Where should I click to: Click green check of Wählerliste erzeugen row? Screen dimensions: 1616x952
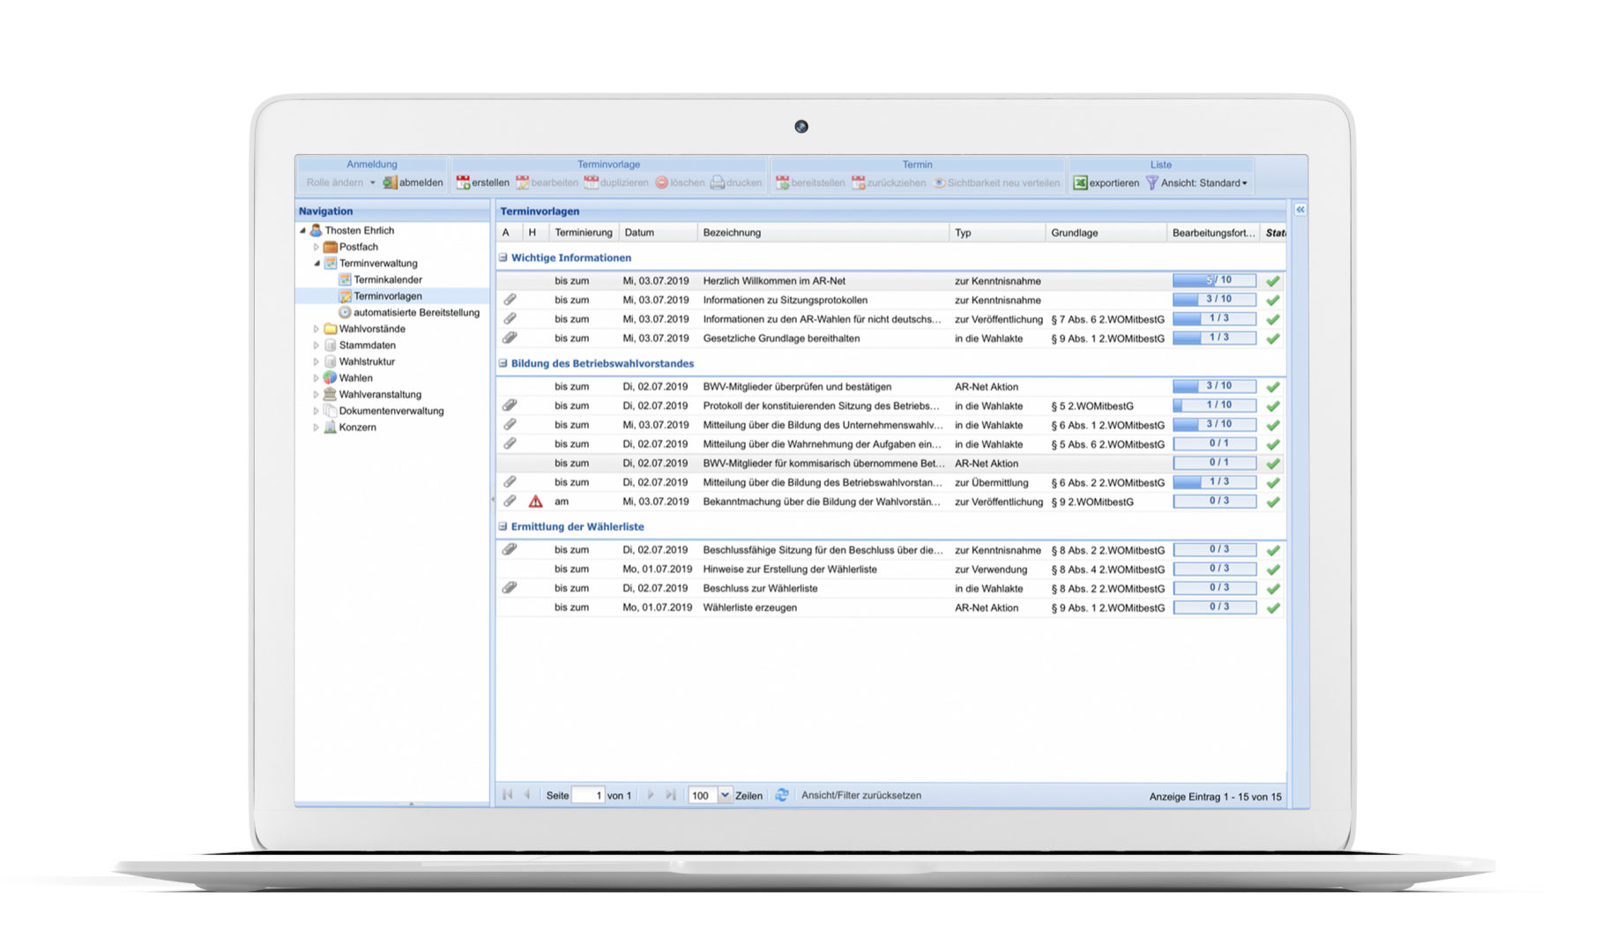[1272, 608]
